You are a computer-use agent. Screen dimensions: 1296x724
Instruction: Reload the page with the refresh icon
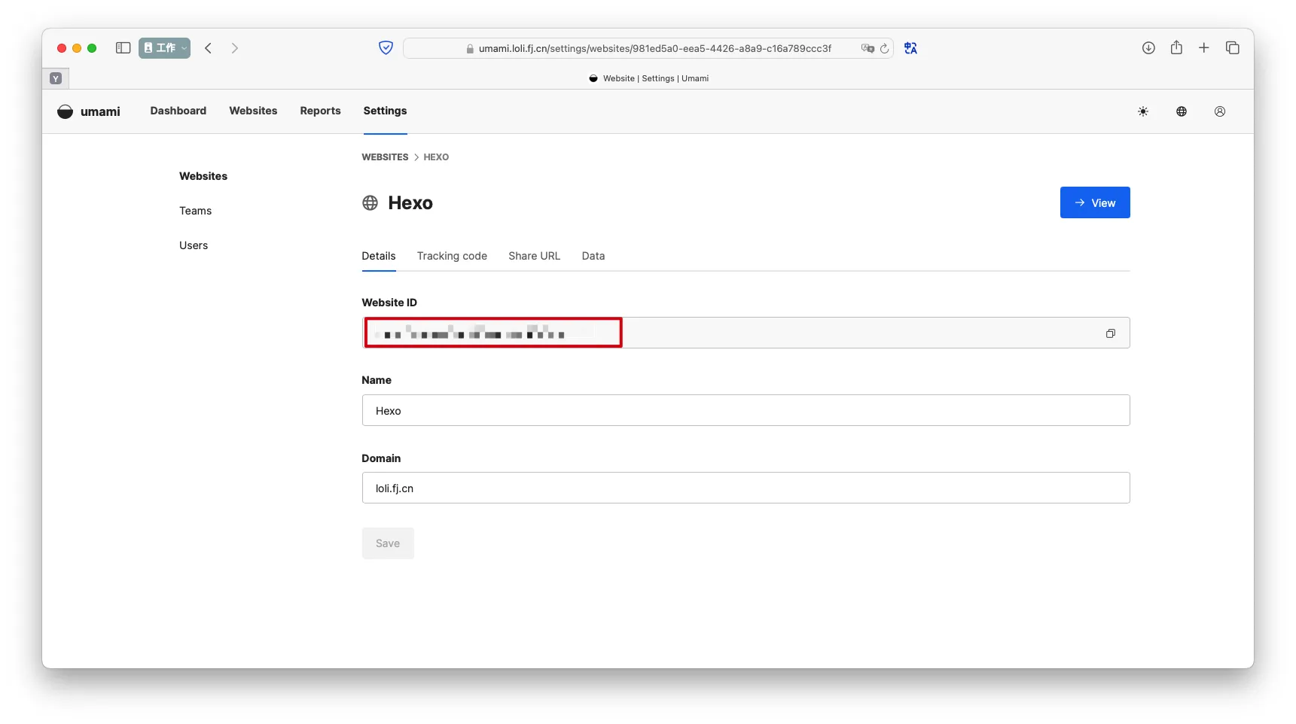point(885,48)
